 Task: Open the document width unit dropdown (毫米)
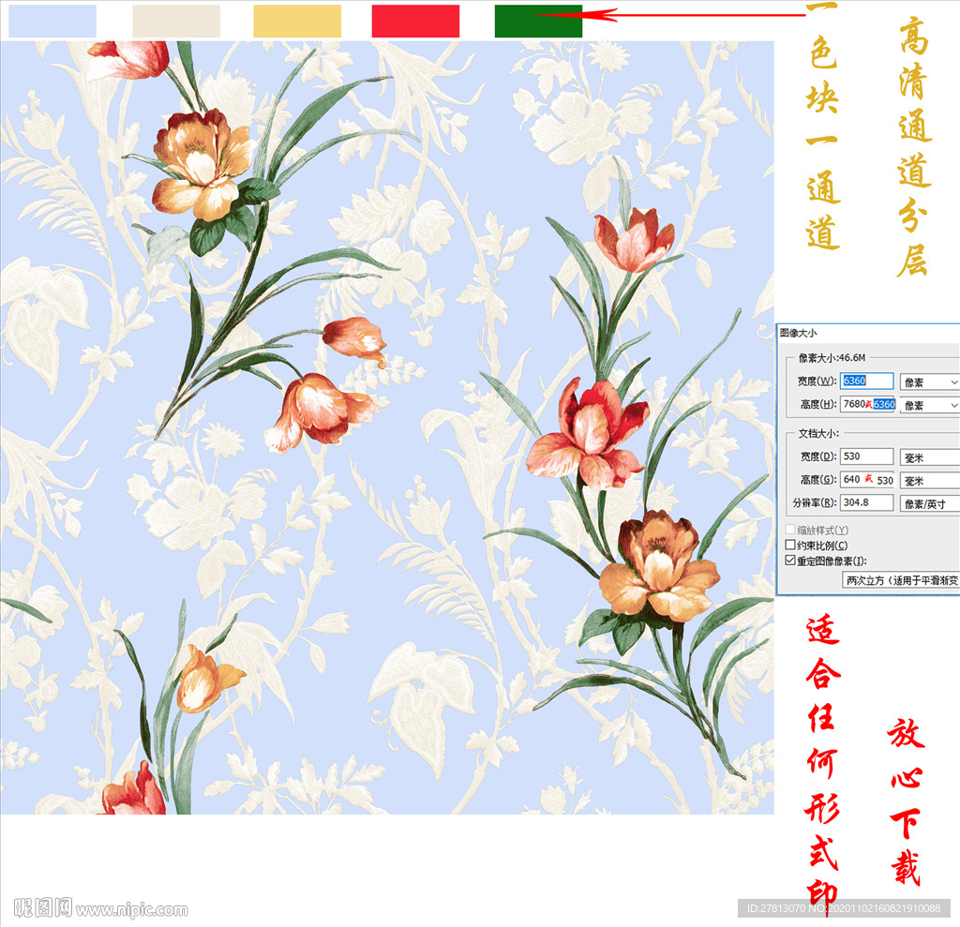pos(929,457)
